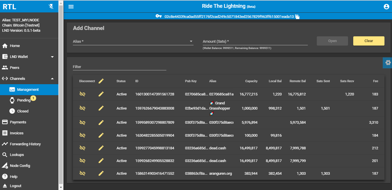The height and width of the screenshot is (190, 392).
Task: Open the Lookups page
Action: (x=29, y=155)
